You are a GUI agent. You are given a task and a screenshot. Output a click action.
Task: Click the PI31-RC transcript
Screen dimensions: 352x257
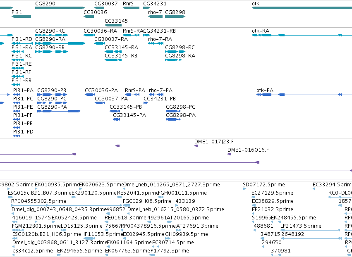tap(17, 60)
